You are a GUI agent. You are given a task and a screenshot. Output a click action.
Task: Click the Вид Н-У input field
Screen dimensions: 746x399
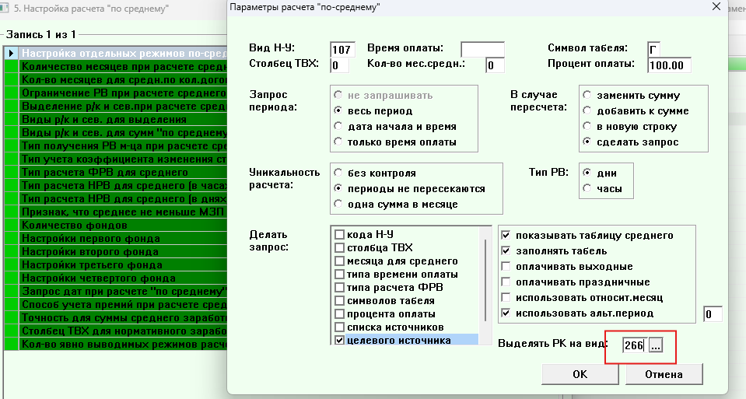(341, 50)
